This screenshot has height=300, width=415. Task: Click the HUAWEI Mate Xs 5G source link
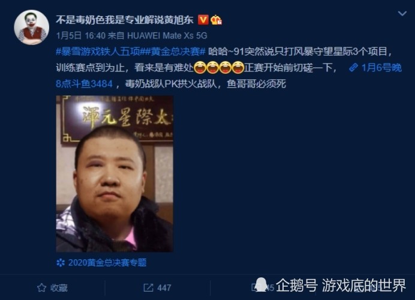coord(167,35)
